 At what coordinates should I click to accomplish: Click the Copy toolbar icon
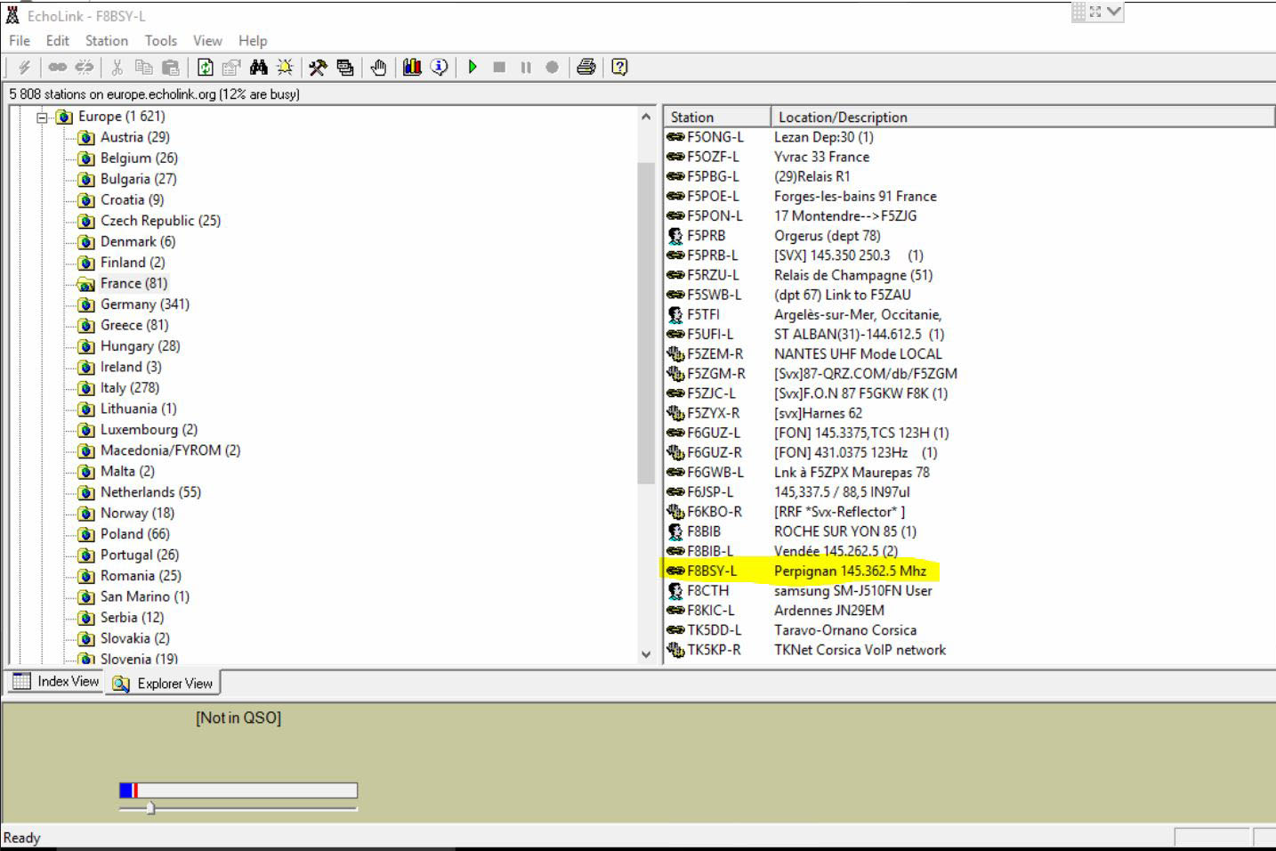(143, 67)
